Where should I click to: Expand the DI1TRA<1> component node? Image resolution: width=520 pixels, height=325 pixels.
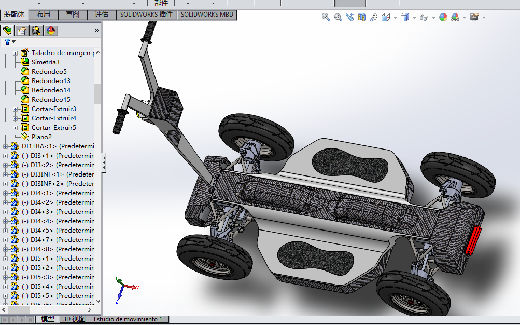click(6, 146)
